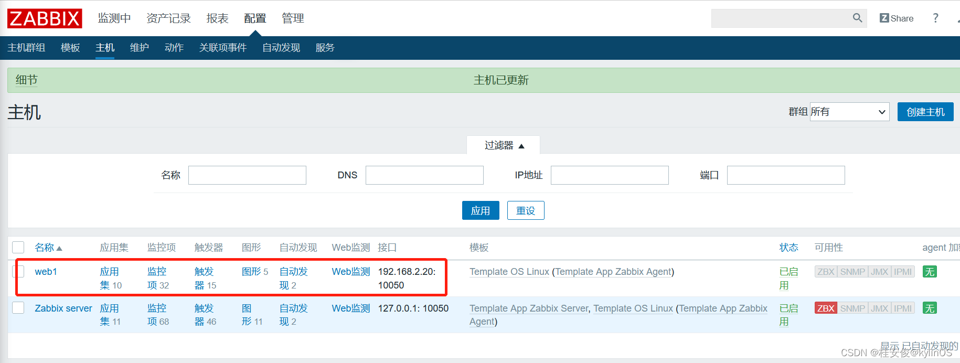The width and height of the screenshot is (960, 363).
Task: Sort hosts by 状态 column
Action: click(x=788, y=248)
